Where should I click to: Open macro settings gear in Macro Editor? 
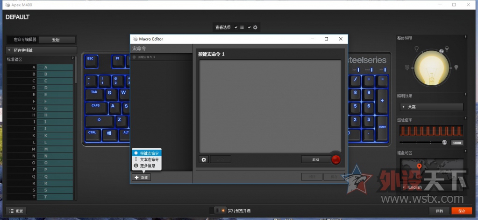click(204, 159)
